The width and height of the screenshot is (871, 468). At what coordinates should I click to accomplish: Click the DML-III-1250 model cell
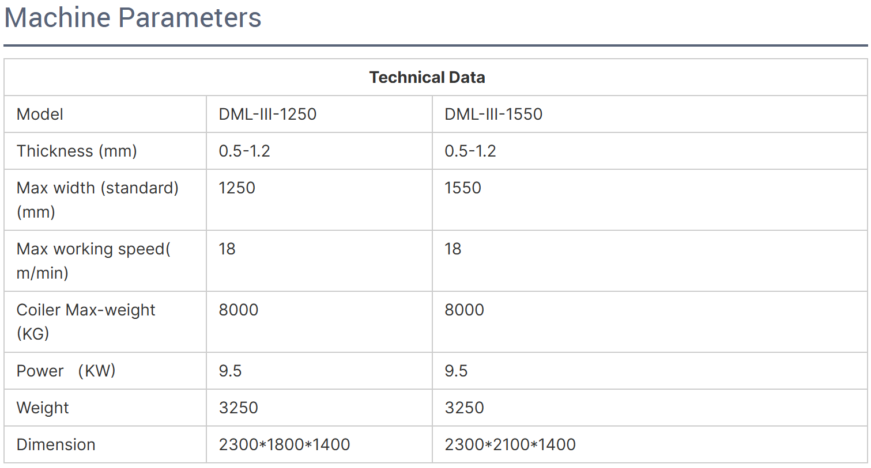pyautogui.click(x=267, y=114)
